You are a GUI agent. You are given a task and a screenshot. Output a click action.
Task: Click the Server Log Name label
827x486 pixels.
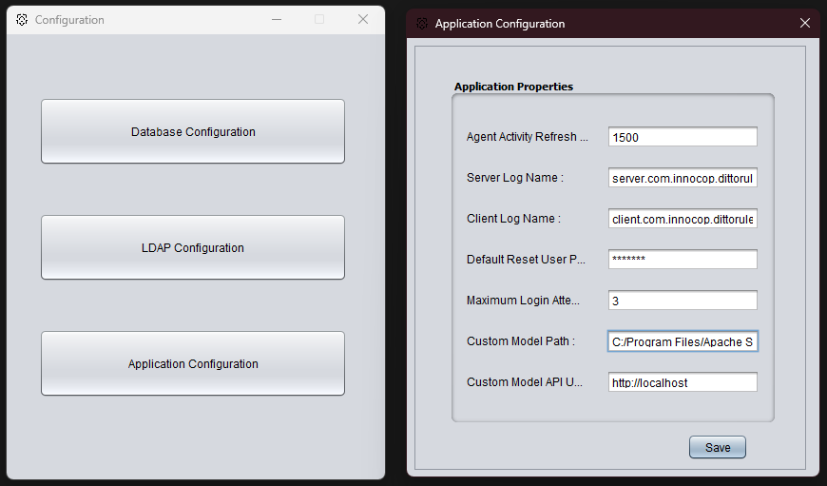coord(515,178)
